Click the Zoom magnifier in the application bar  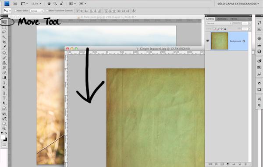55,3
